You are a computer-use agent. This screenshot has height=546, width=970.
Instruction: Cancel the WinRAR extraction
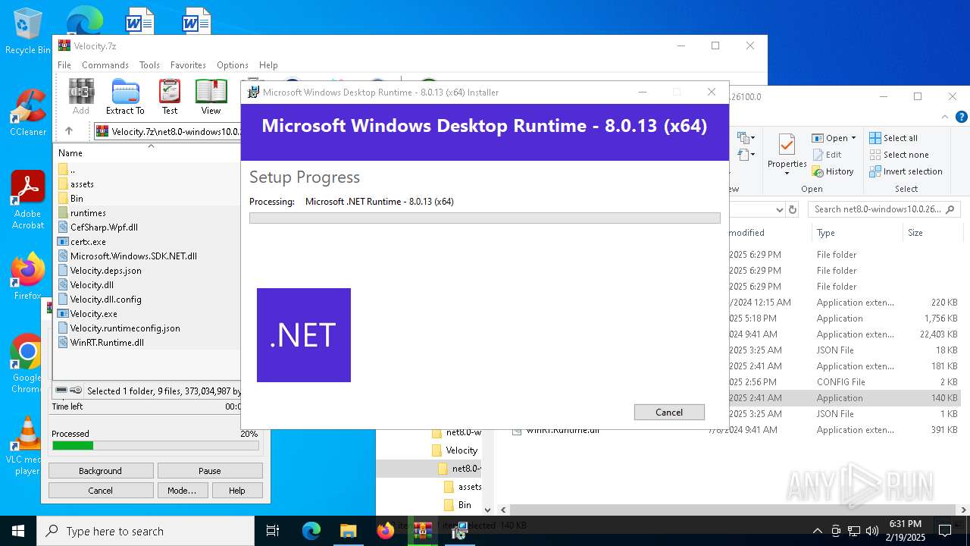point(100,491)
